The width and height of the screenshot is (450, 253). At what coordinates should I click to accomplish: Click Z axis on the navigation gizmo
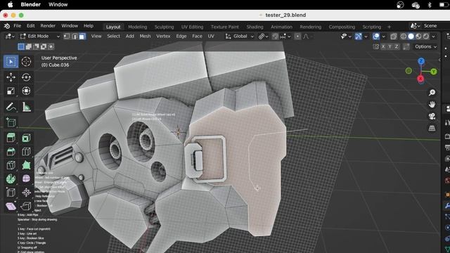click(x=421, y=61)
